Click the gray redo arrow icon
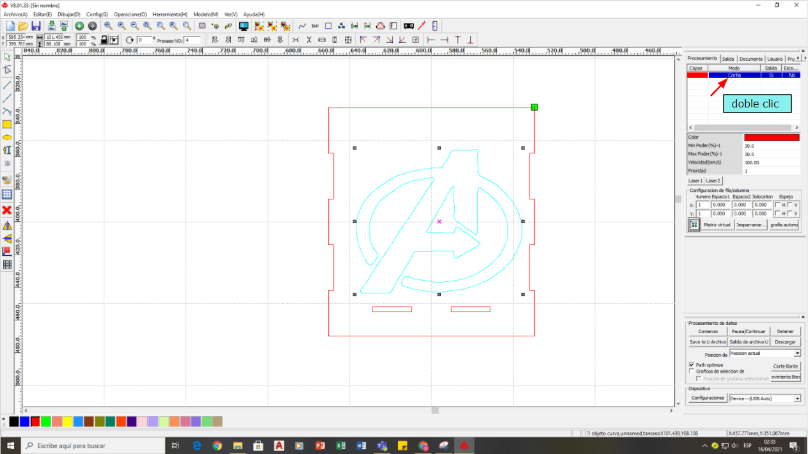Viewport: 808px width, 454px height. pyautogui.click(x=92, y=26)
